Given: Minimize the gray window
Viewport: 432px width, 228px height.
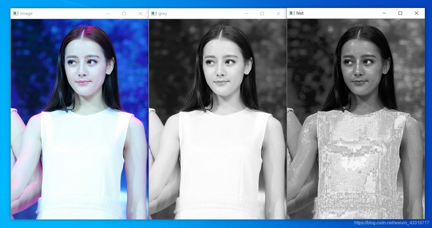Looking at the screenshot, I should [246, 14].
